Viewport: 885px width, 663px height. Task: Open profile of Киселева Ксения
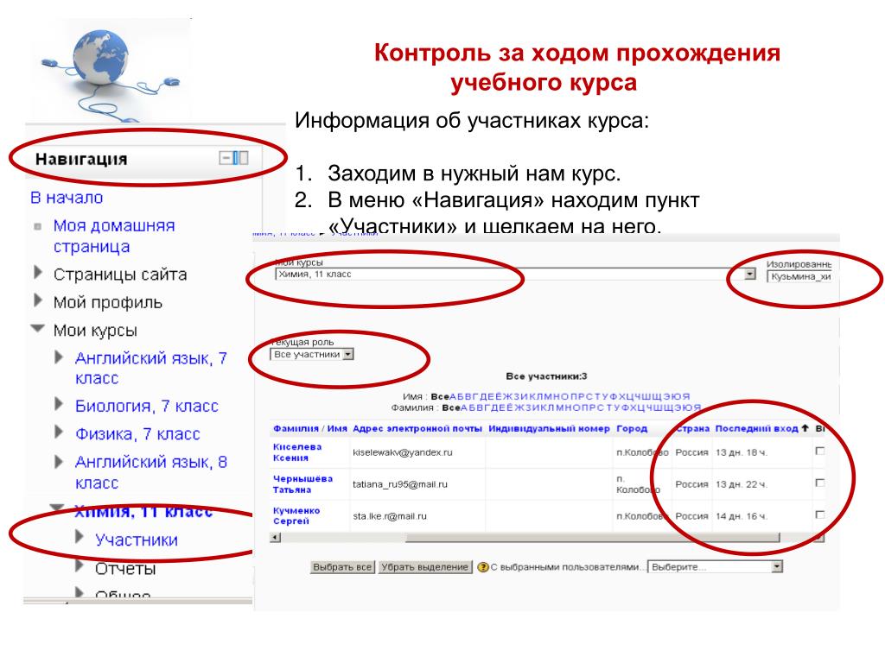click(297, 452)
